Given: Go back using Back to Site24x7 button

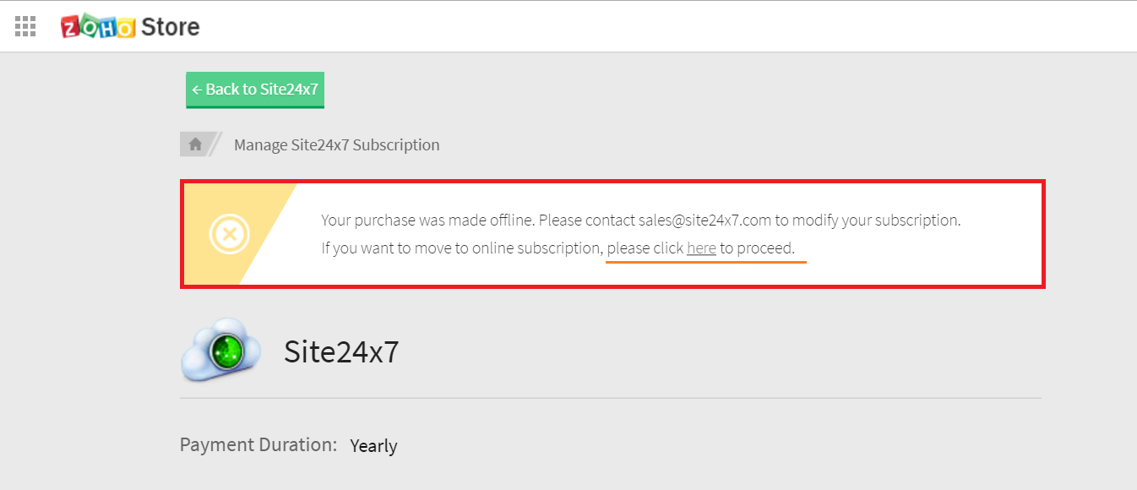Looking at the screenshot, I should (x=255, y=90).
